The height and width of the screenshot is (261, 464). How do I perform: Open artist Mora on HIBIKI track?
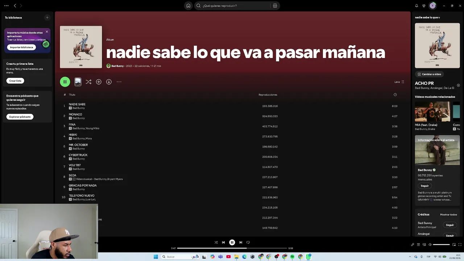click(89, 138)
